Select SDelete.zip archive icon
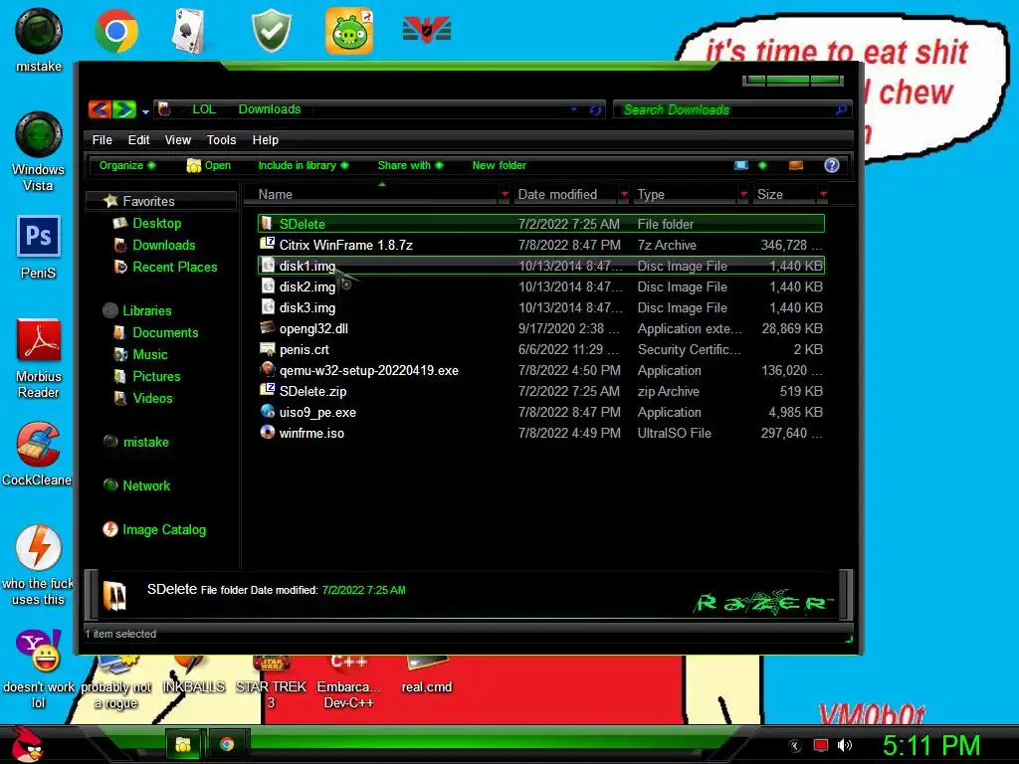The height and width of the screenshot is (764, 1019). (x=267, y=390)
